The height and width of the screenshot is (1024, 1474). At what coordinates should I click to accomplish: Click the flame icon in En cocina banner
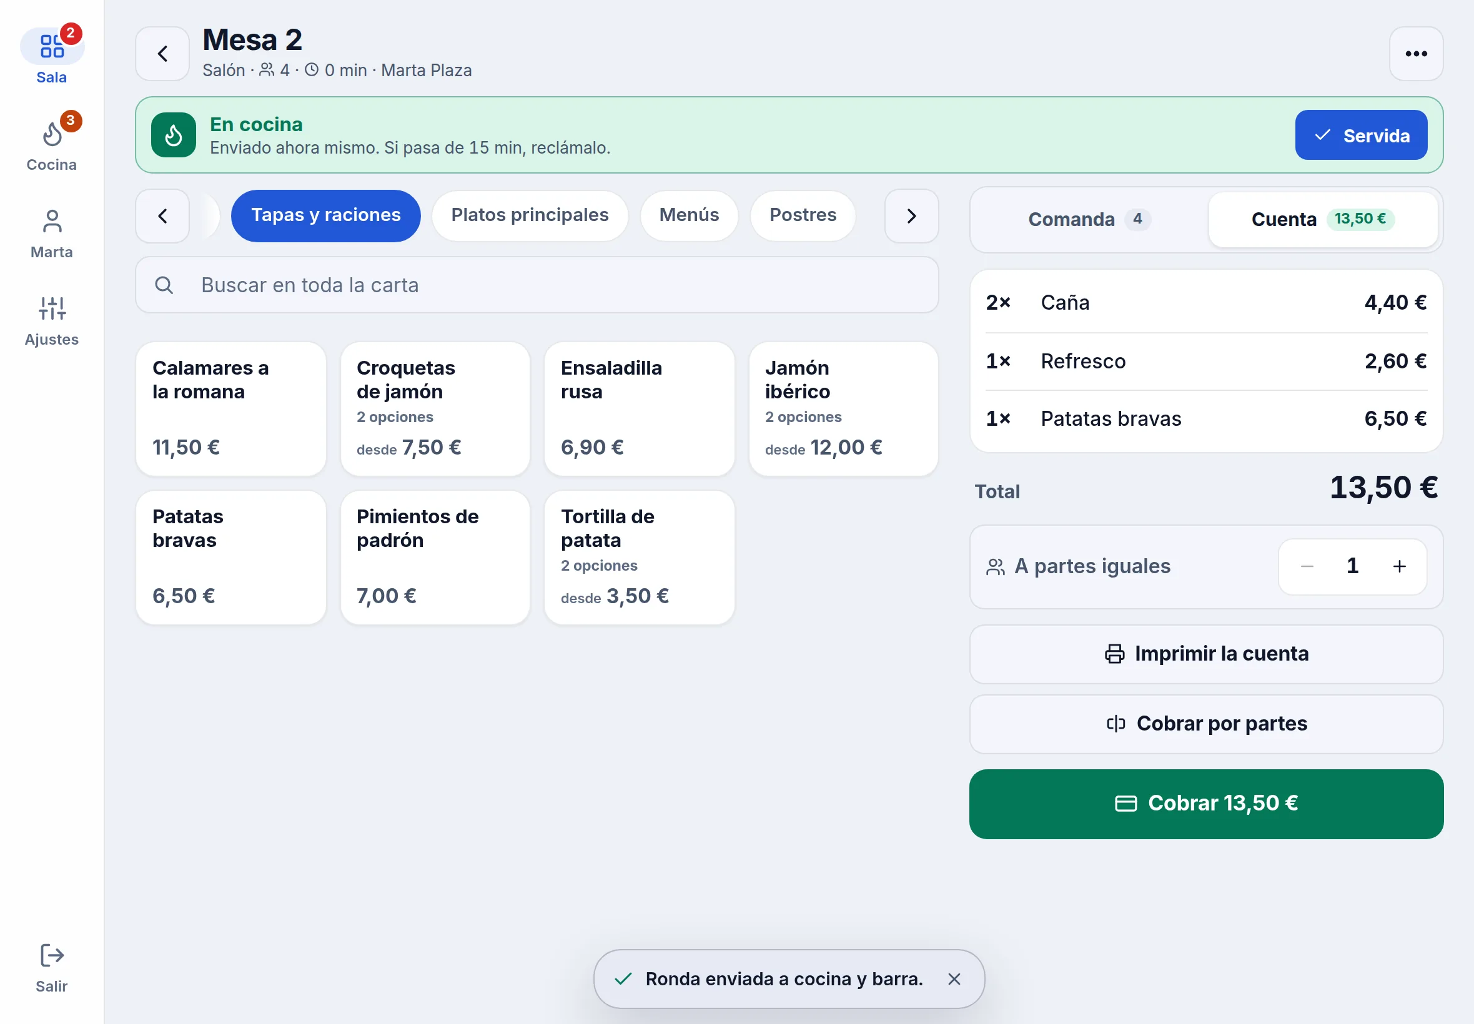[x=173, y=135]
